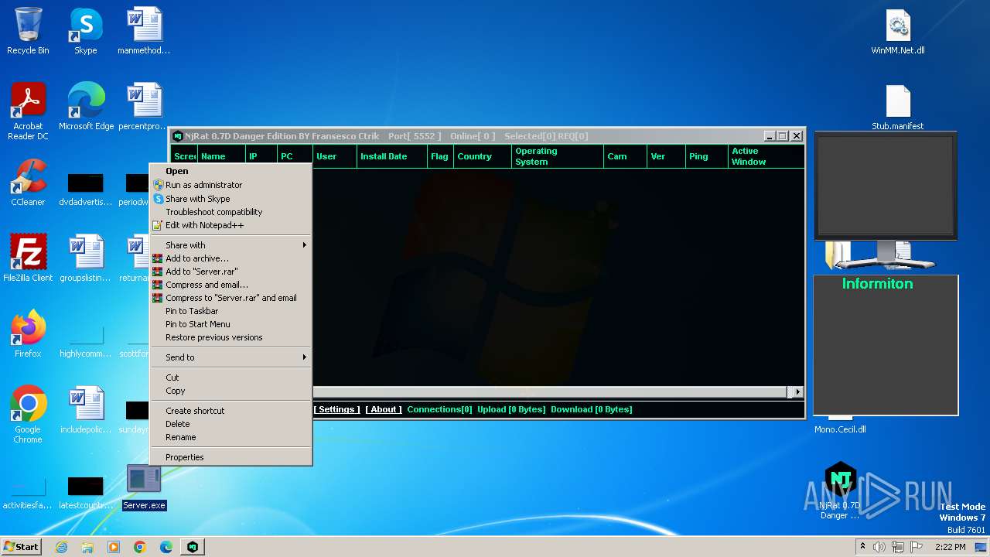Select Compress and email...
This screenshot has width=990, height=557.
pos(230,285)
